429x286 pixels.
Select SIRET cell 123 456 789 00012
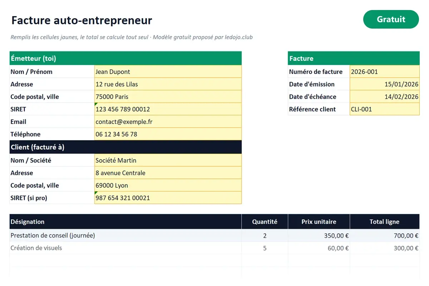168,109
